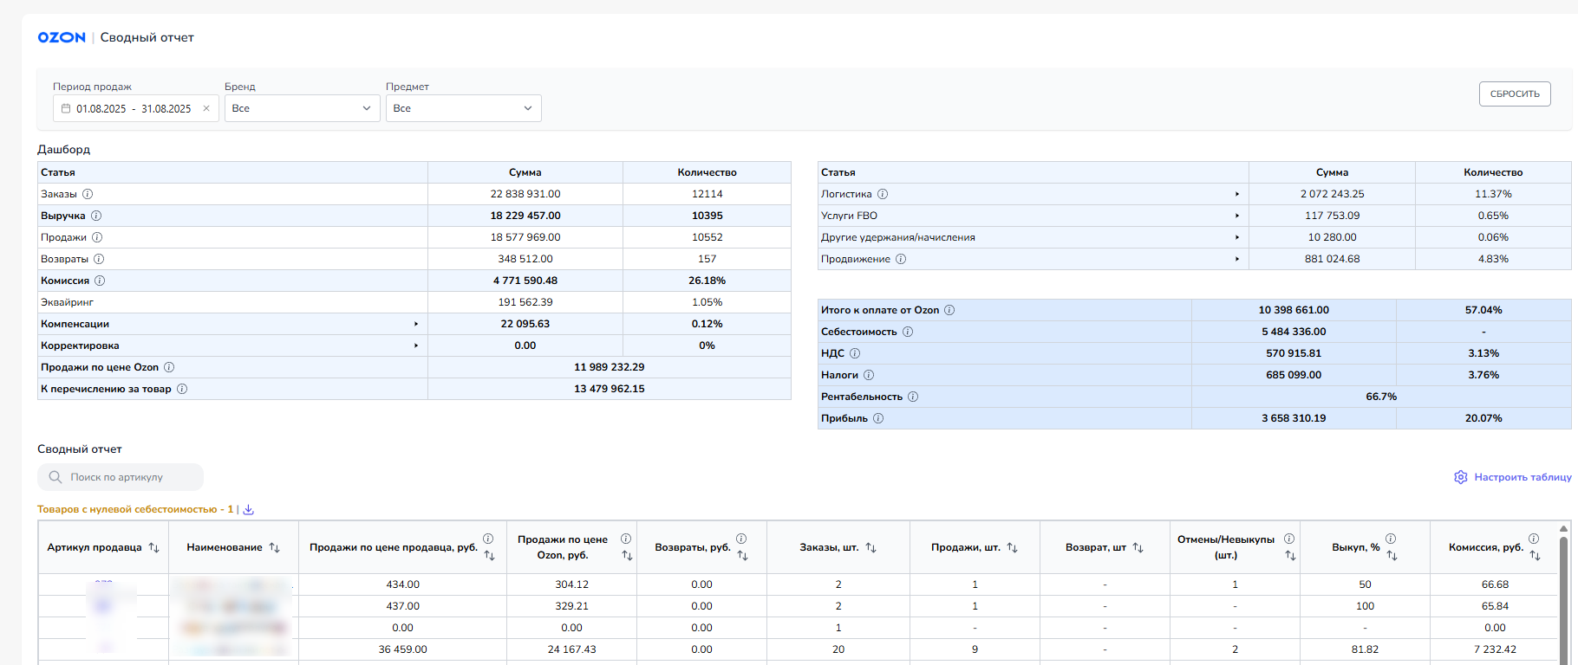Sort table by Заказы, шт. column

click(871, 547)
